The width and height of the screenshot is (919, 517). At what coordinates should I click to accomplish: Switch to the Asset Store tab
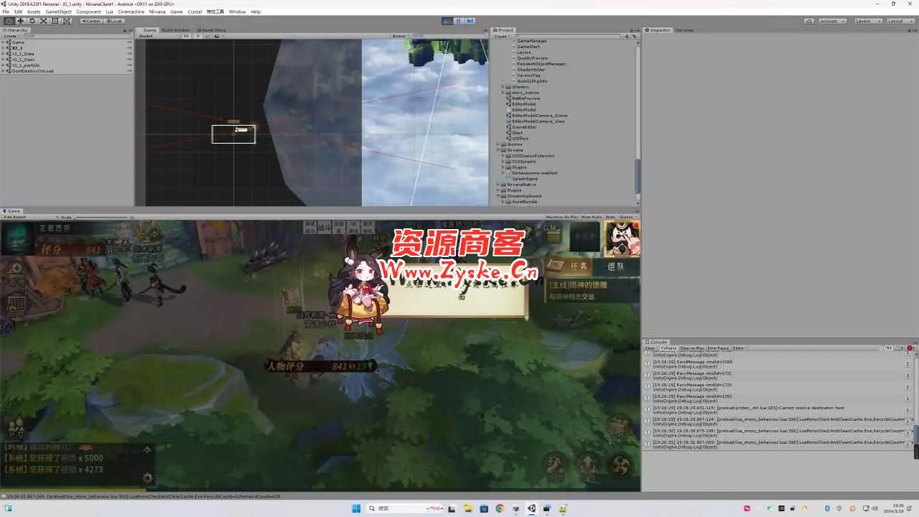pyautogui.click(x=213, y=30)
